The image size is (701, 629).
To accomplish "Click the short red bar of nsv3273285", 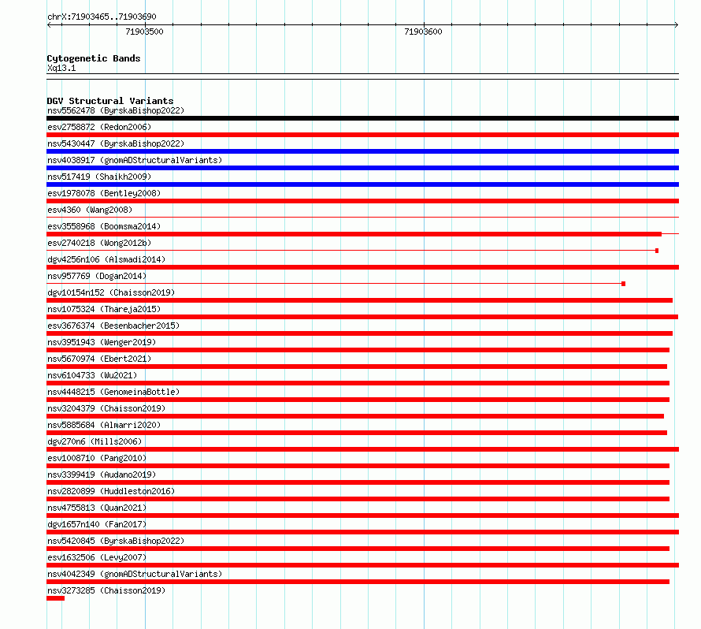I will (55, 598).
